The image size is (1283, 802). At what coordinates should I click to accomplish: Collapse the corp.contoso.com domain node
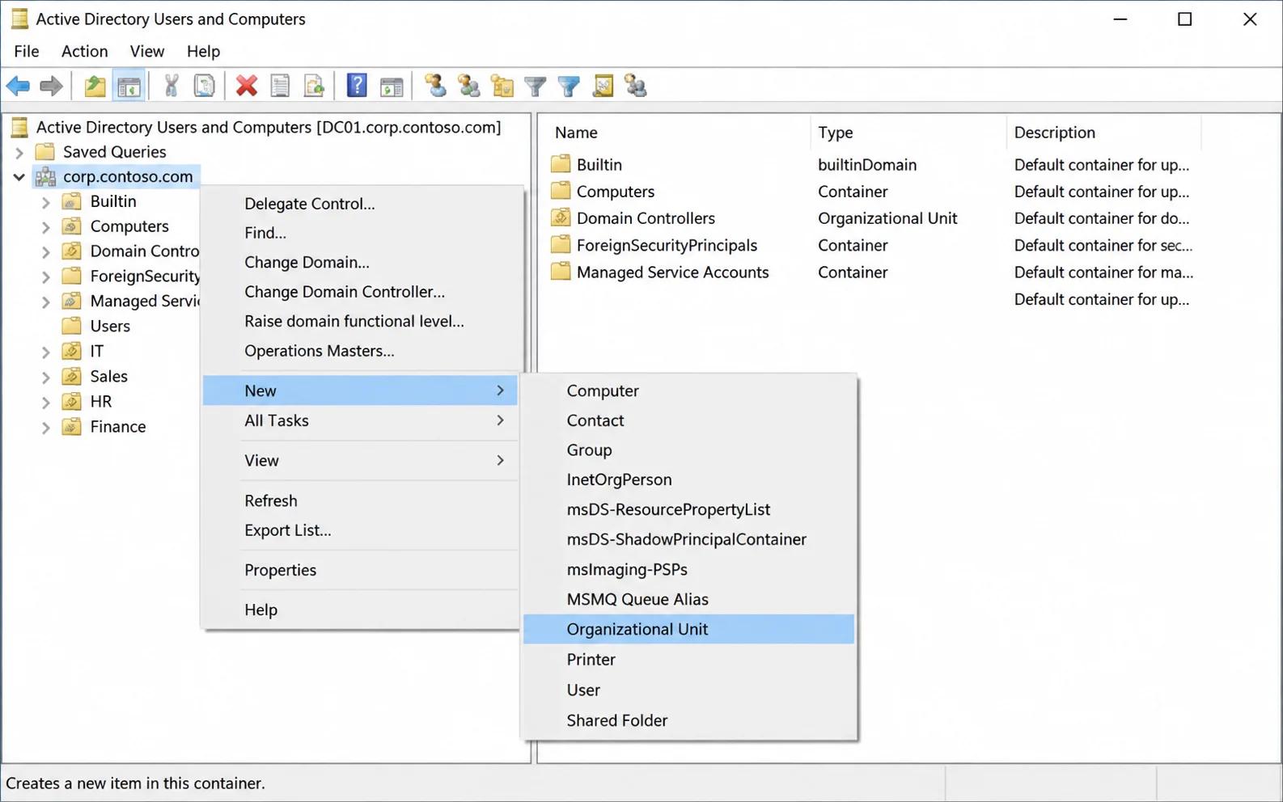point(19,177)
